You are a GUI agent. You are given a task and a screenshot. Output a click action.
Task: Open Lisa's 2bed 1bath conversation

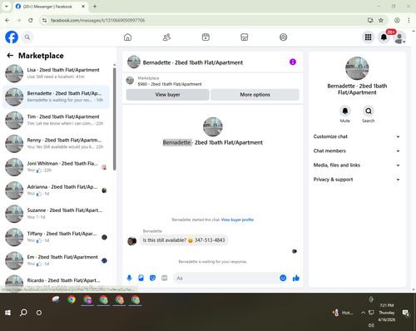coord(56,73)
